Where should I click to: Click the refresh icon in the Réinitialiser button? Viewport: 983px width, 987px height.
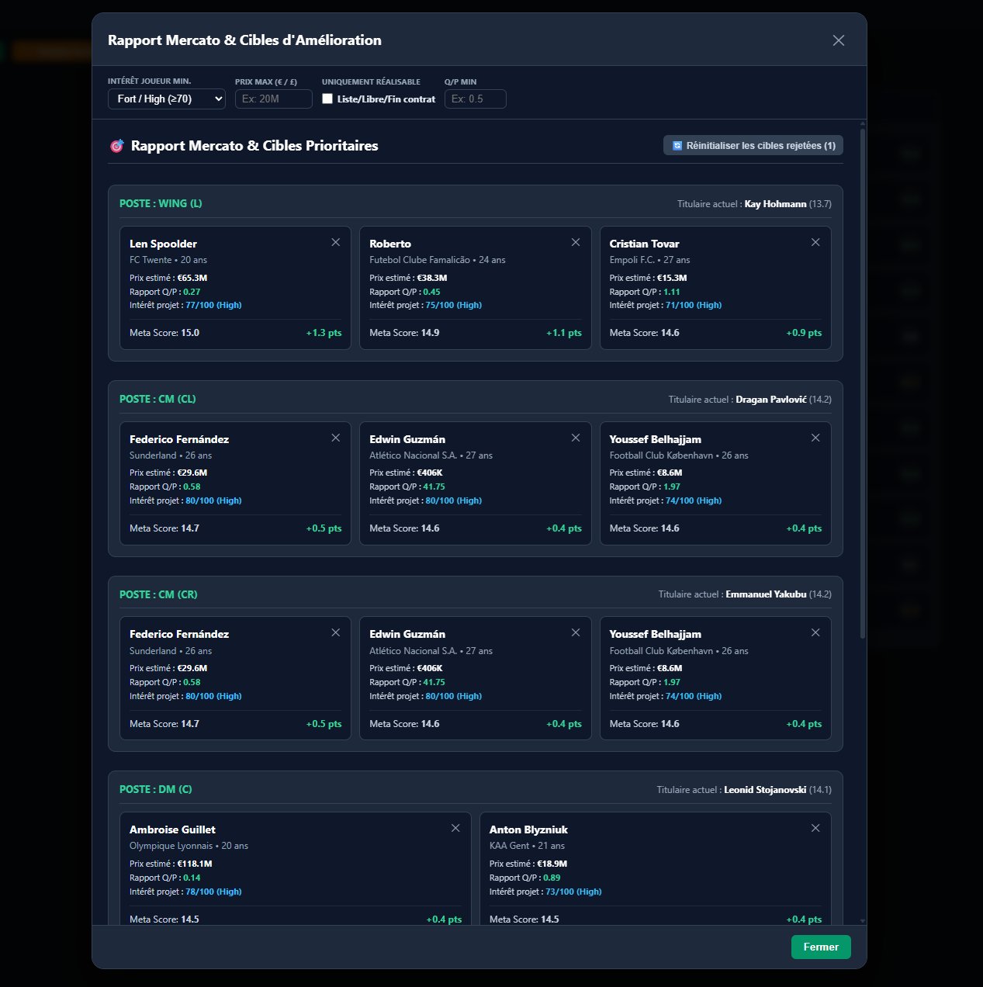(x=677, y=146)
